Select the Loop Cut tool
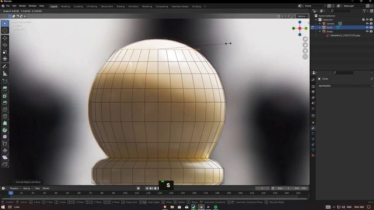The image size is (374, 210). (x=5, y=110)
